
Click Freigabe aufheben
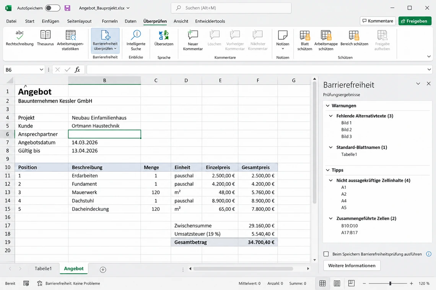382,40
